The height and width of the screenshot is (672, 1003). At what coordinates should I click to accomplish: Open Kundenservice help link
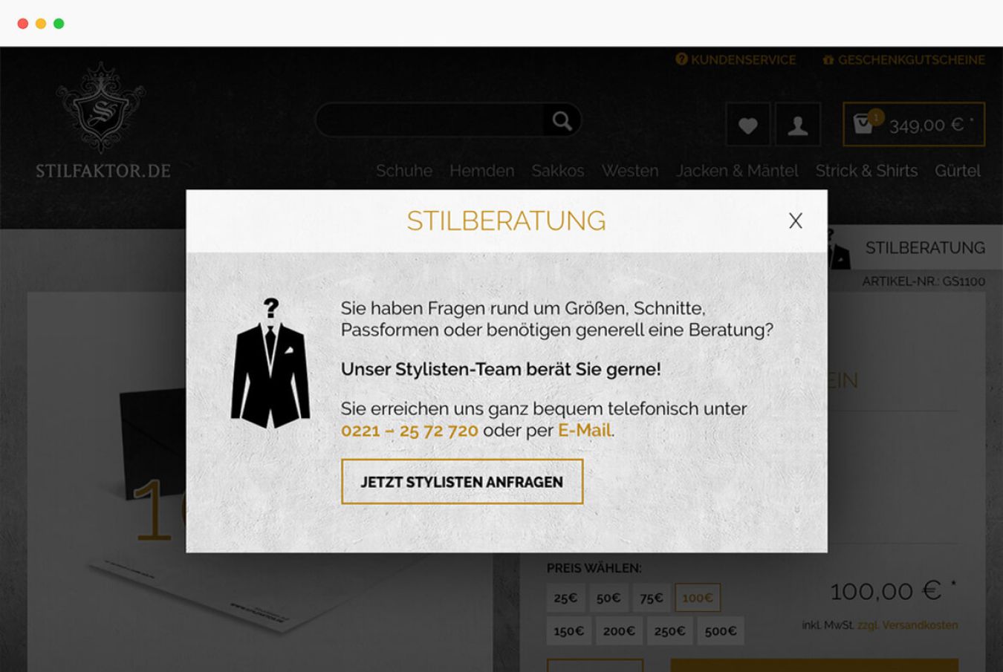736,59
